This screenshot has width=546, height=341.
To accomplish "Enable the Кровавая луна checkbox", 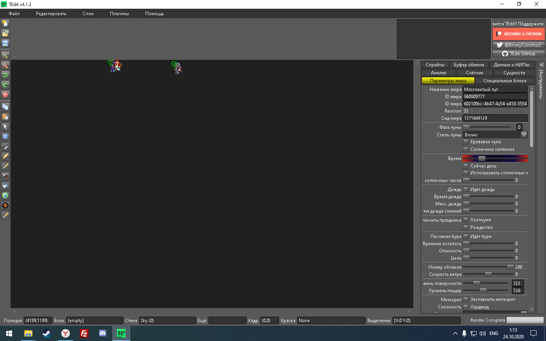I will (466, 142).
